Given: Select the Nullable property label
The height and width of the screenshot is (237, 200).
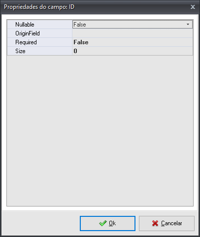Looking at the screenshot, I should 25,25.
